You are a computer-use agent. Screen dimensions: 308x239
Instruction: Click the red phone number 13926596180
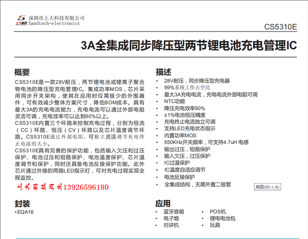pyautogui.click(x=86, y=187)
